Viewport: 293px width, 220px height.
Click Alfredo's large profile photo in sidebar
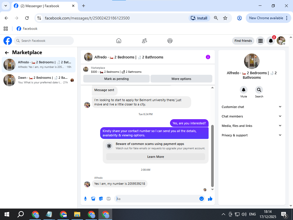click(x=252, y=61)
